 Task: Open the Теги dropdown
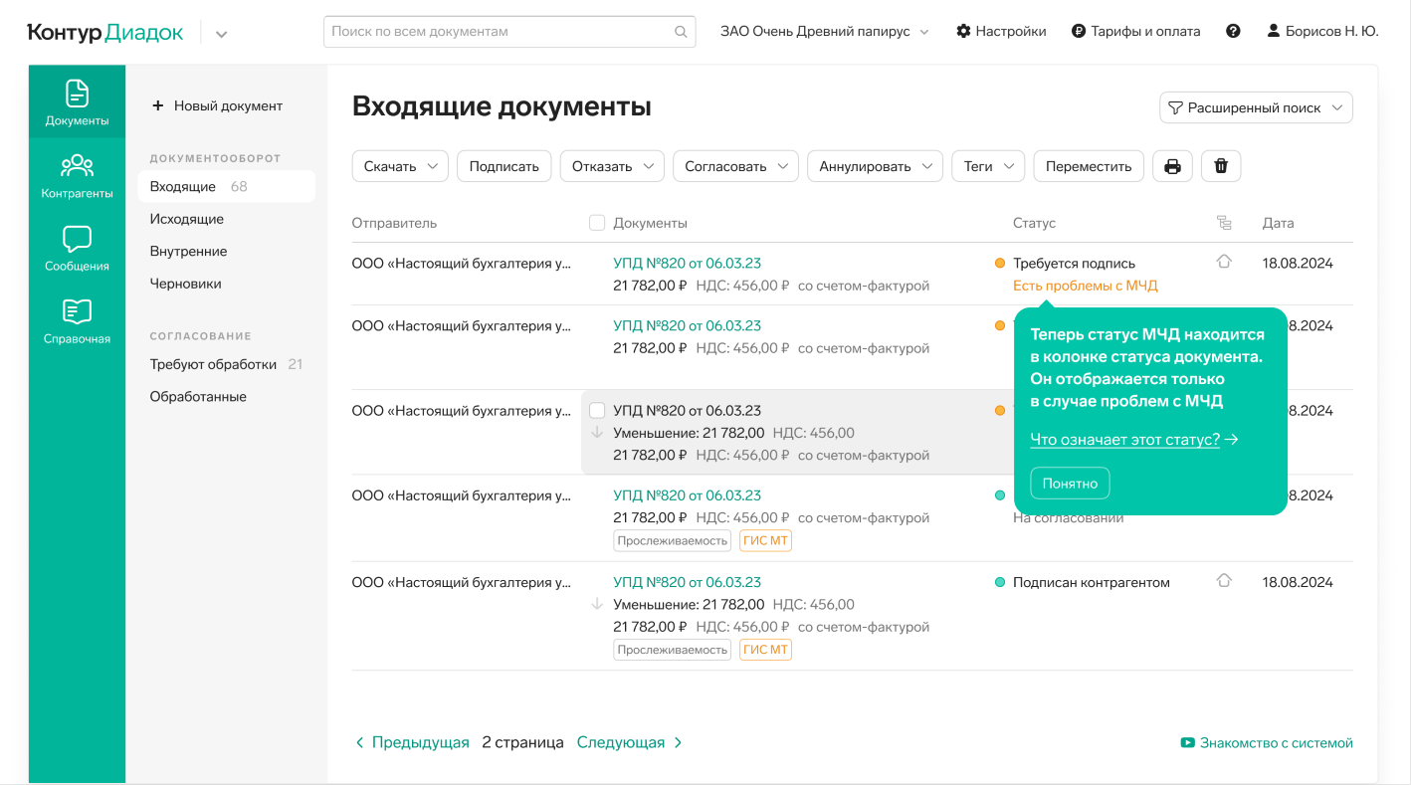988,166
